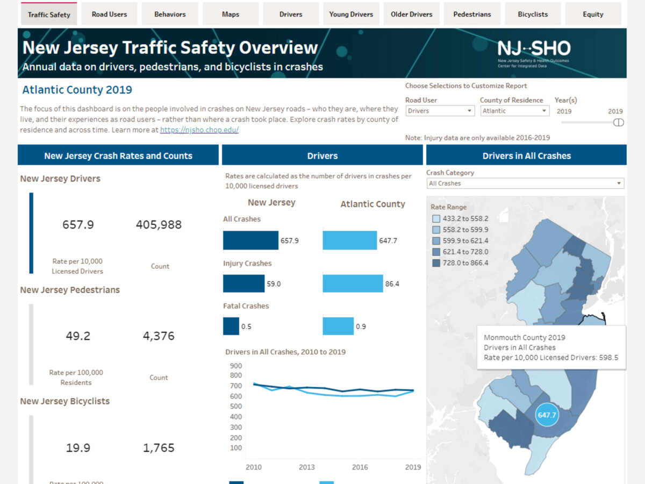Click Atlantic County Injury Crashes bar

(x=353, y=283)
